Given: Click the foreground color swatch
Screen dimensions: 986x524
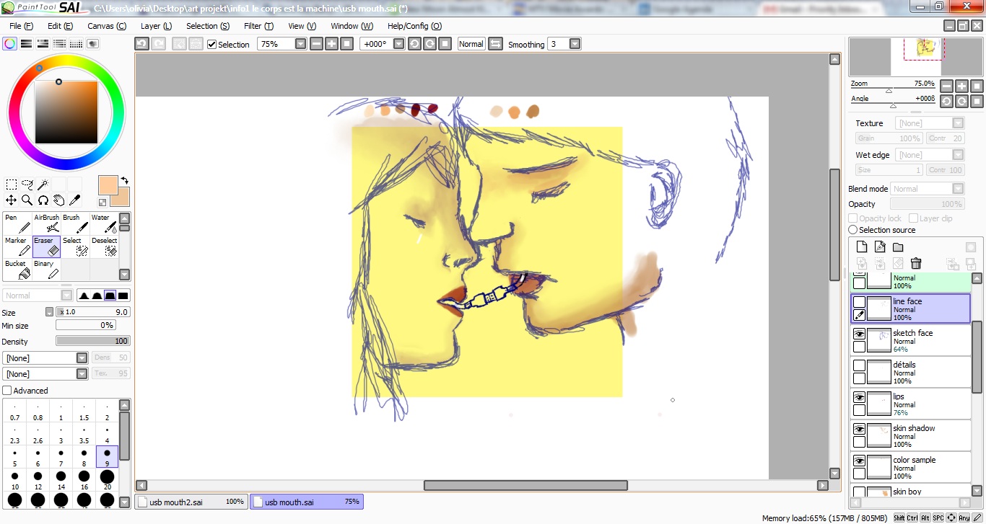Looking at the screenshot, I should coord(108,185).
